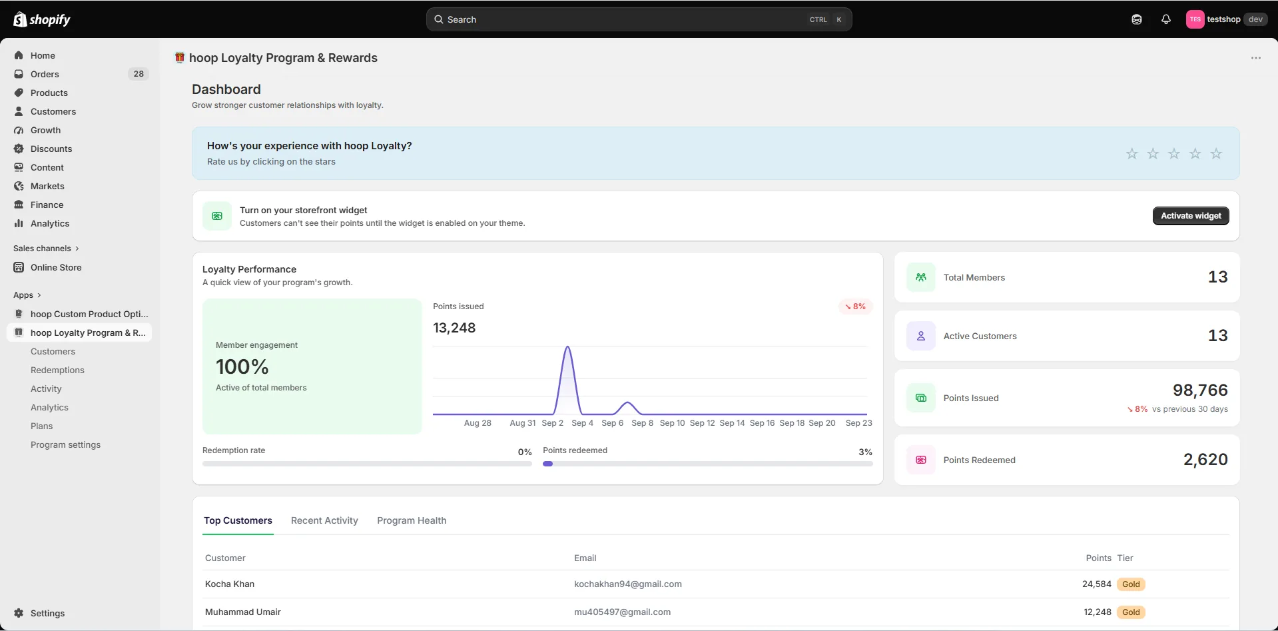Click the Settings gear icon
The width and height of the screenshot is (1278, 631).
click(19, 613)
